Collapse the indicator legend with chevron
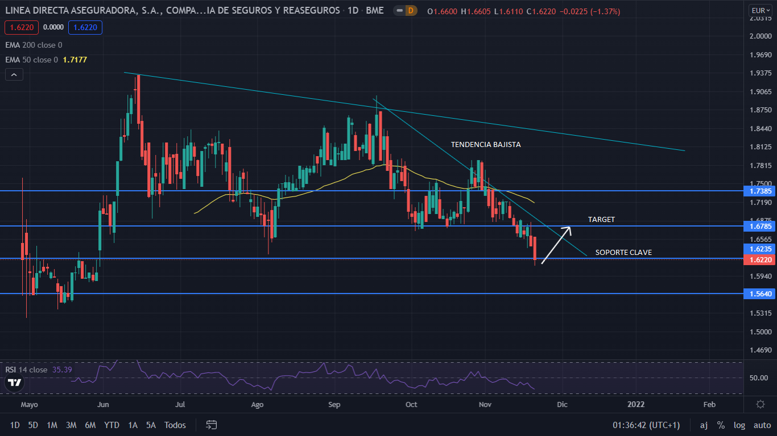 coord(14,74)
